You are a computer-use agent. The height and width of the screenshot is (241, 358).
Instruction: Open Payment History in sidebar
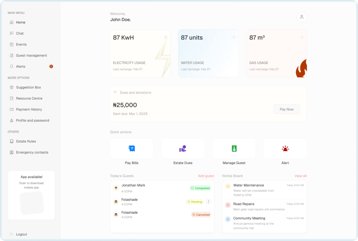click(x=29, y=110)
